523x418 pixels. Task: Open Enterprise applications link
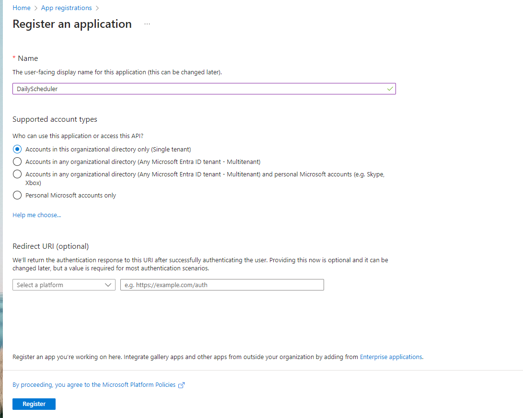point(391,357)
